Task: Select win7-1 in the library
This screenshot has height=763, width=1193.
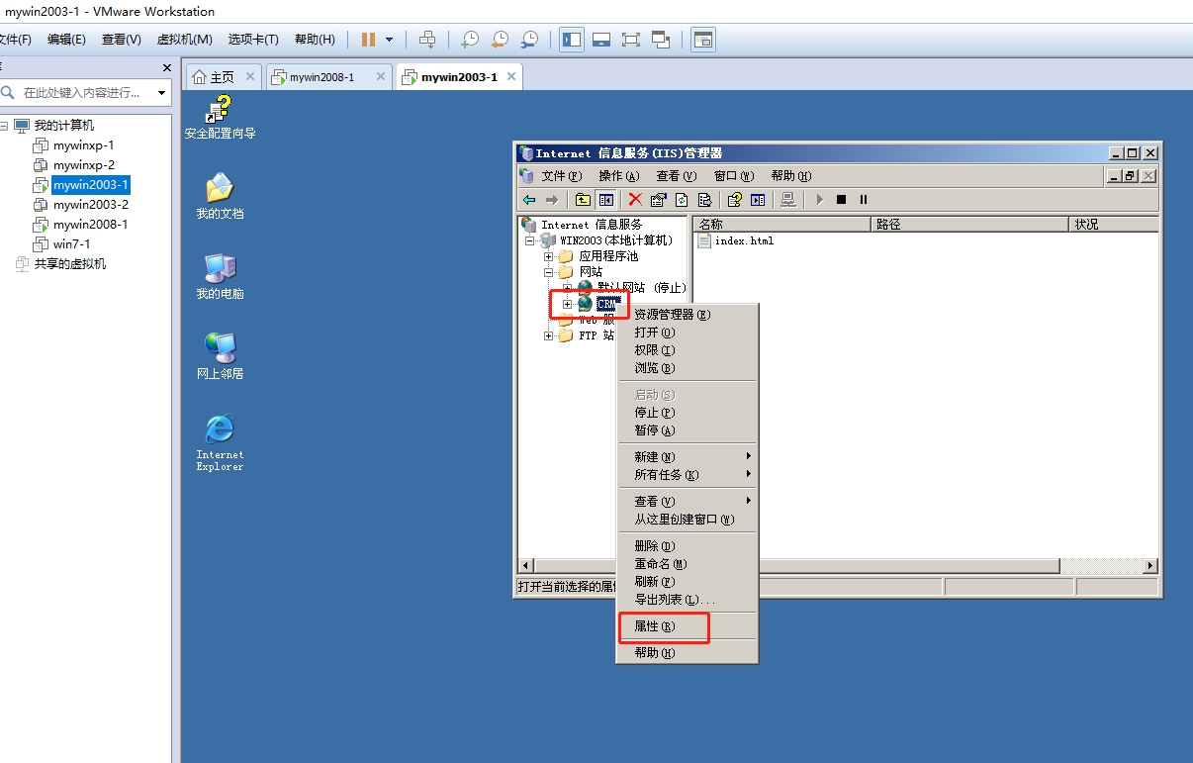Action: pyautogui.click(x=71, y=244)
